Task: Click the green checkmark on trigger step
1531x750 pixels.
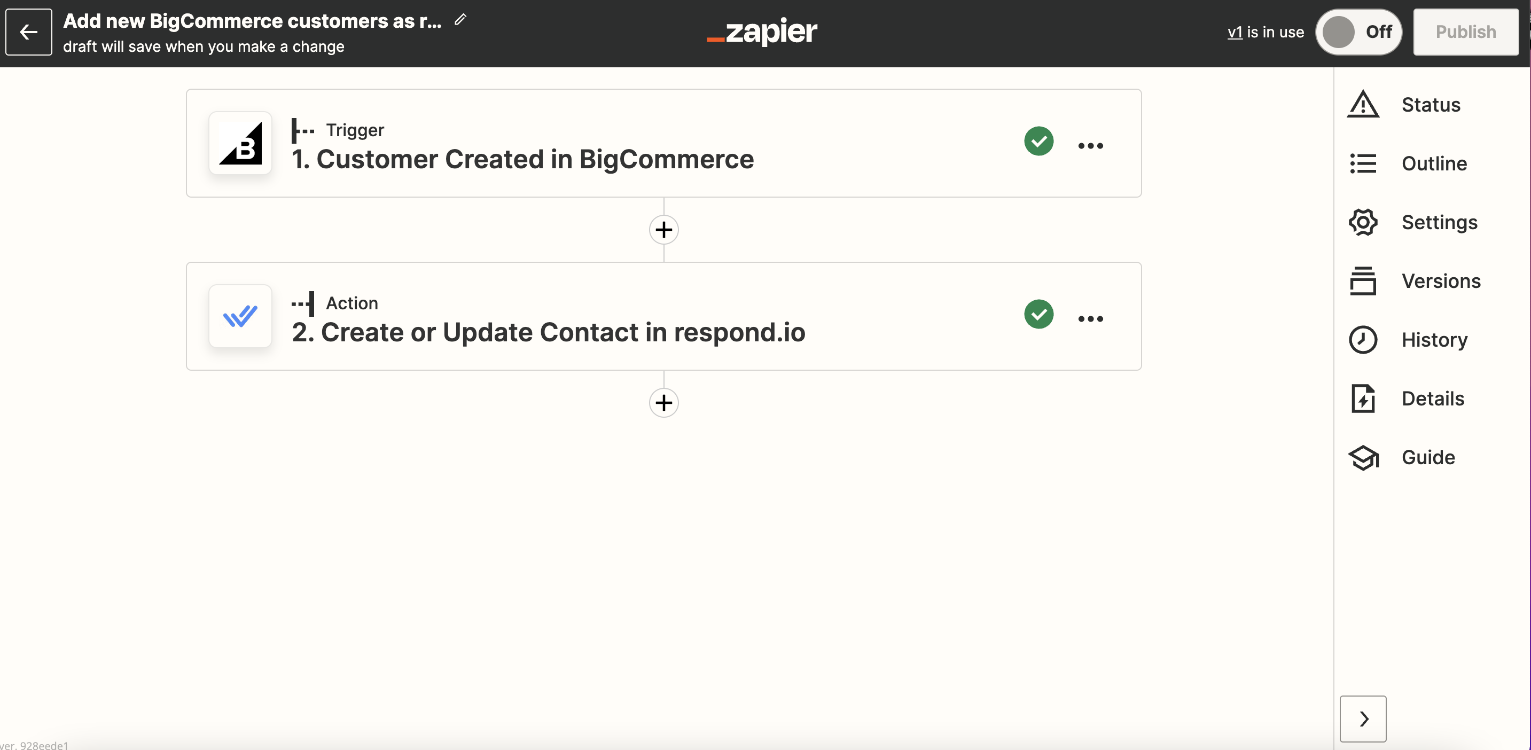Action: pos(1038,143)
